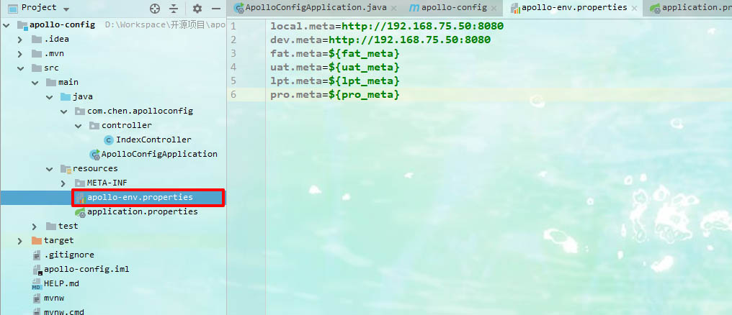Switch to apollo-env.properties editor tab

click(x=574, y=8)
